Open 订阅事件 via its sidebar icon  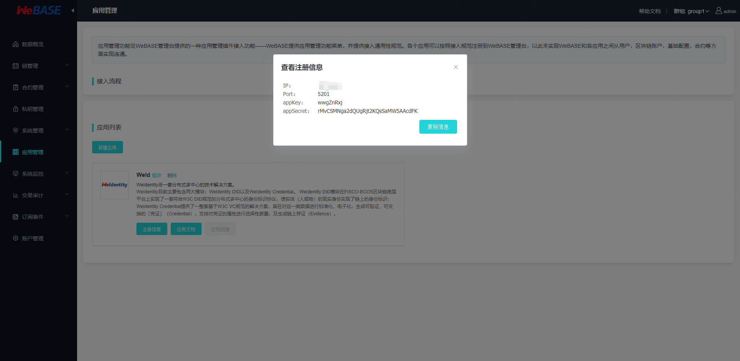[15, 217]
